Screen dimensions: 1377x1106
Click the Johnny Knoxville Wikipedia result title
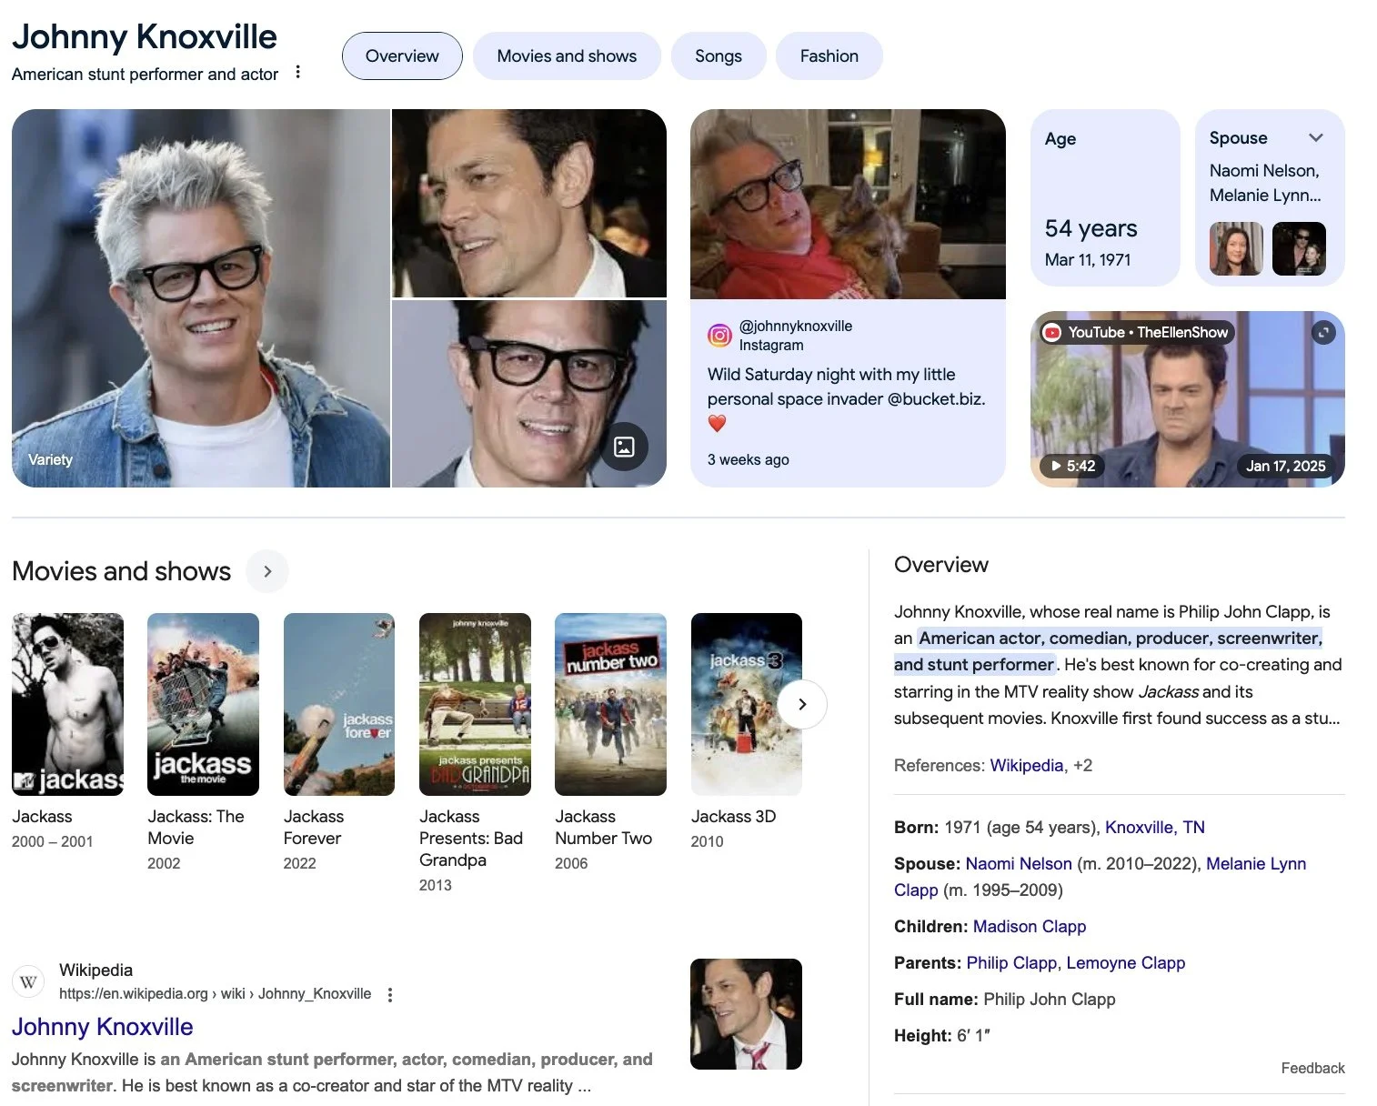(103, 1027)
